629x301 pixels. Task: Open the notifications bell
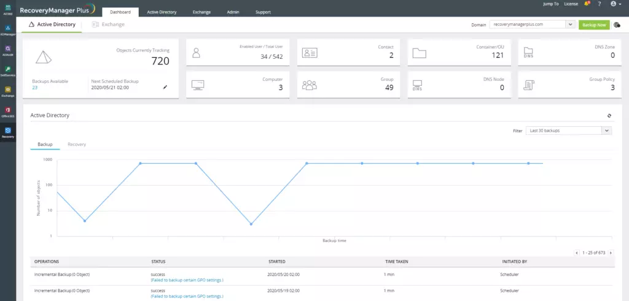pyautogui.click(x=587, y=4)
